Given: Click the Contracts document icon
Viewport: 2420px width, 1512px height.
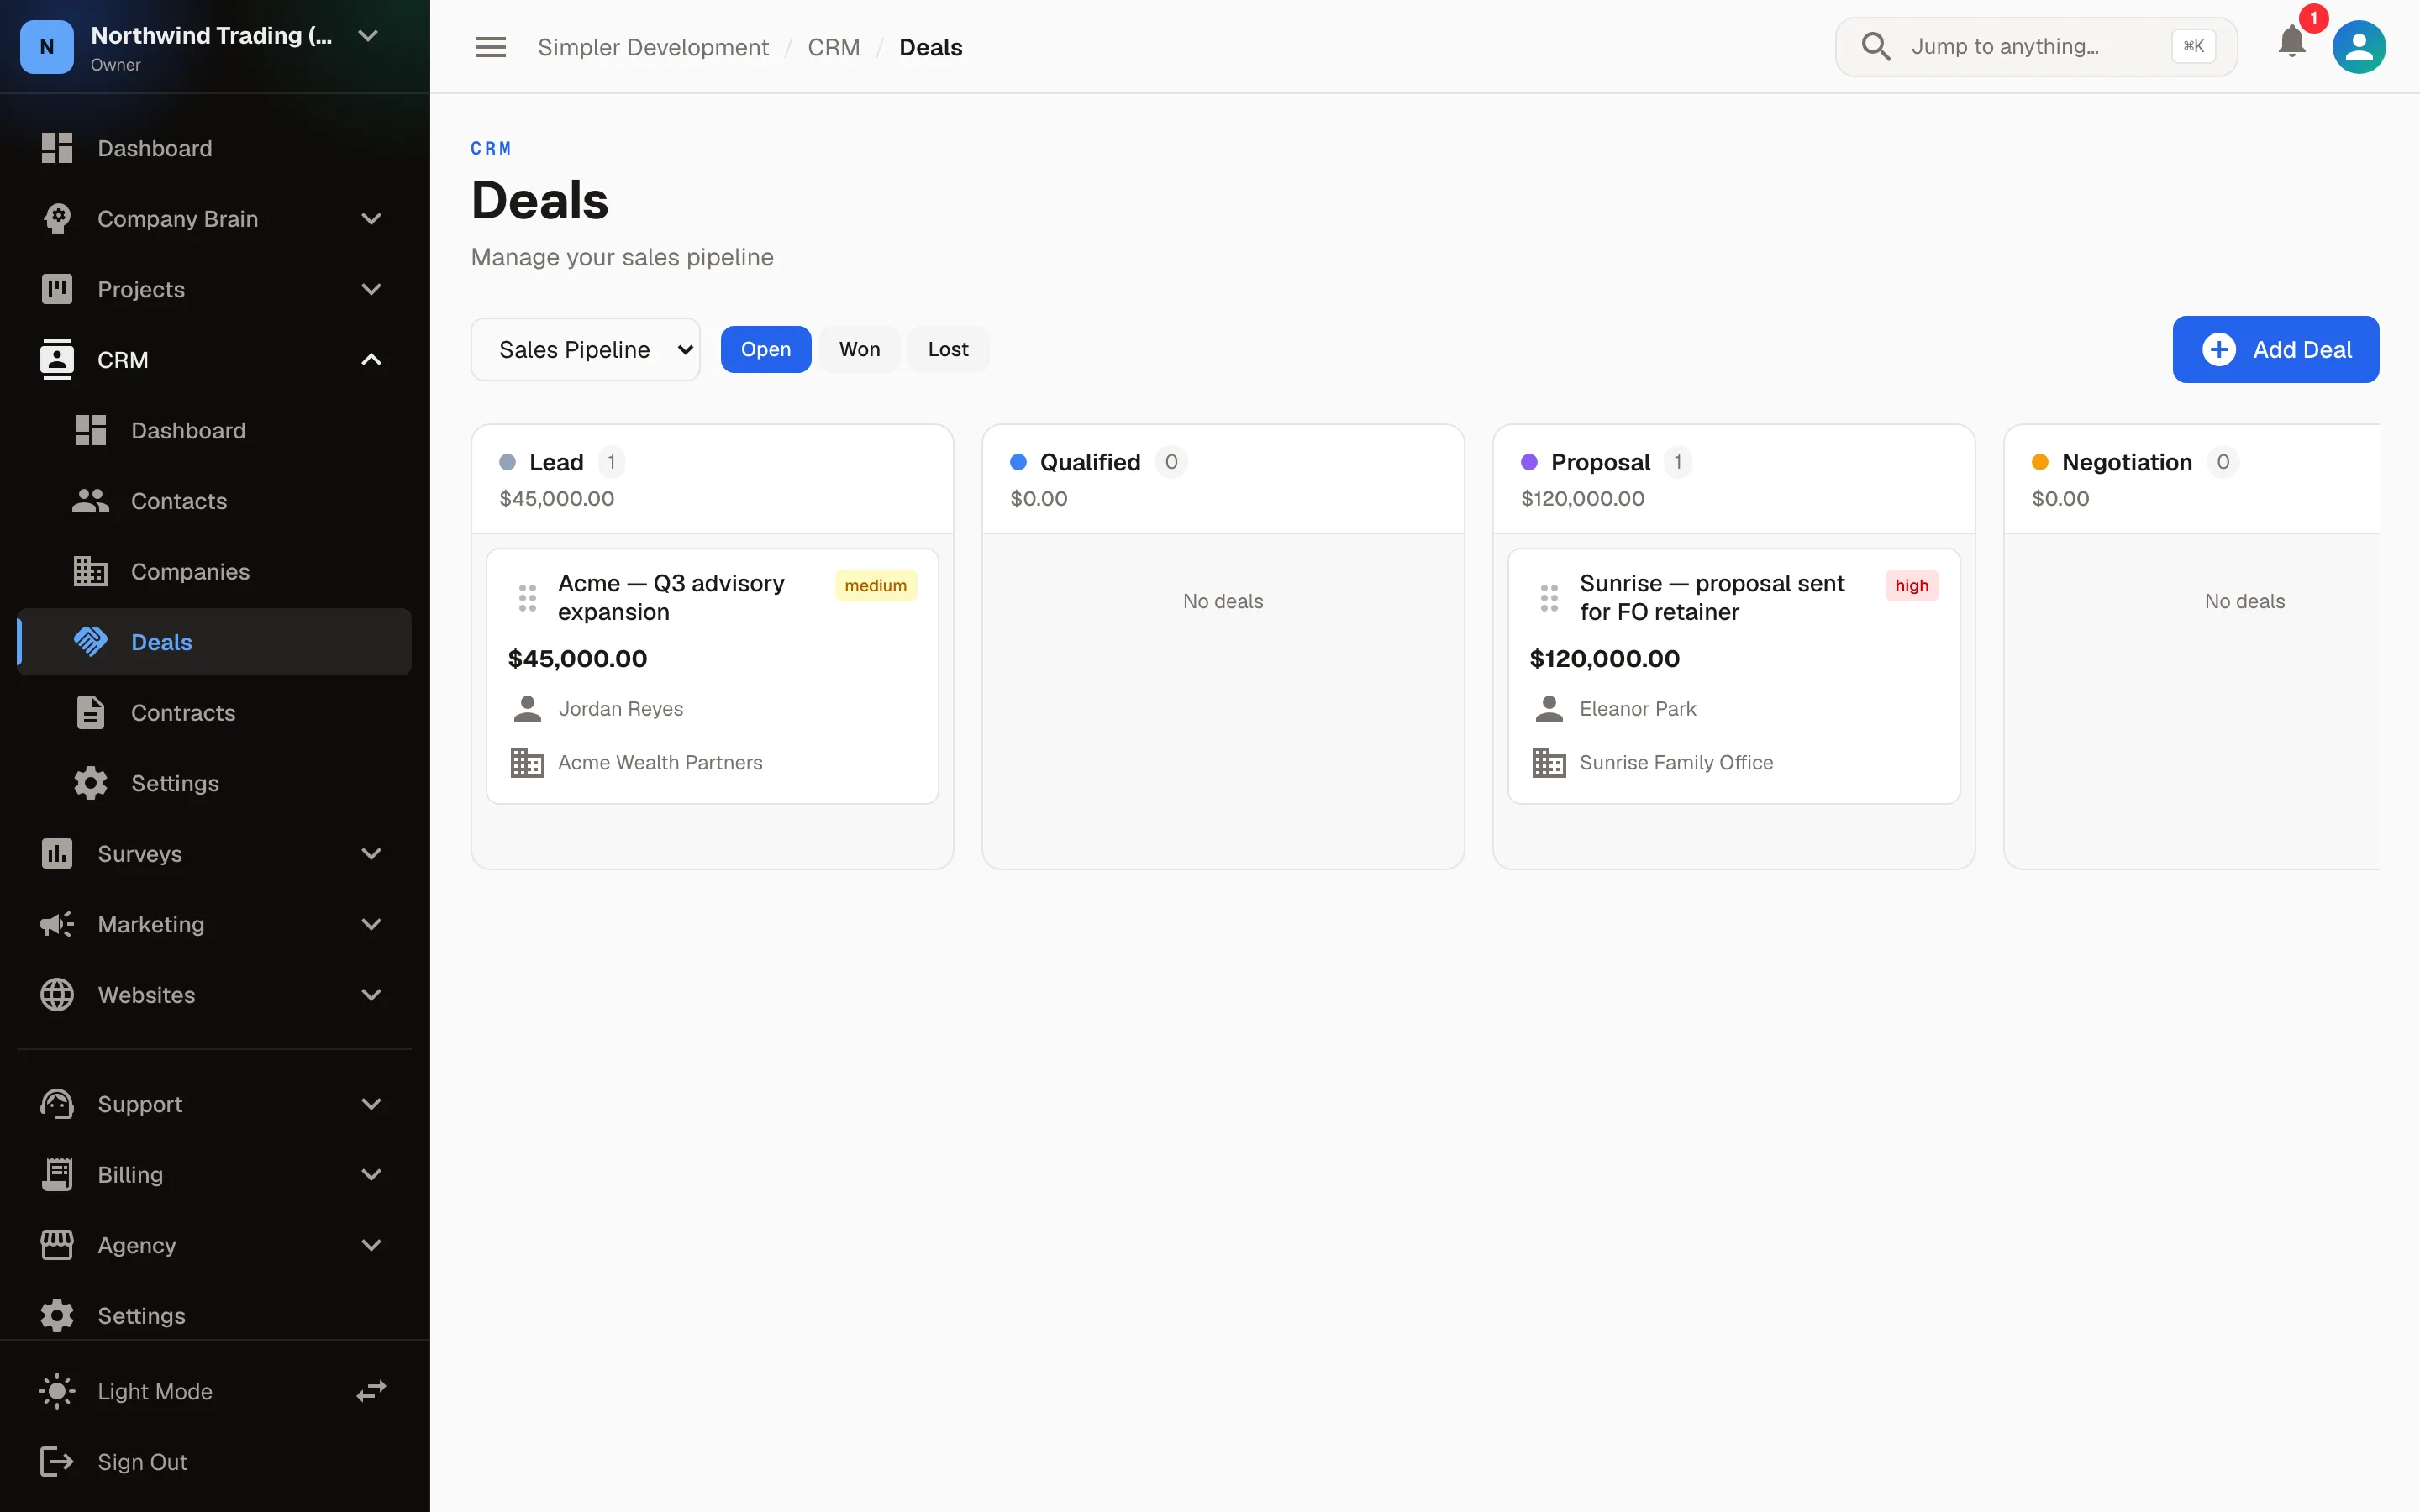Looking at the screenshot, I should [90, 712].
